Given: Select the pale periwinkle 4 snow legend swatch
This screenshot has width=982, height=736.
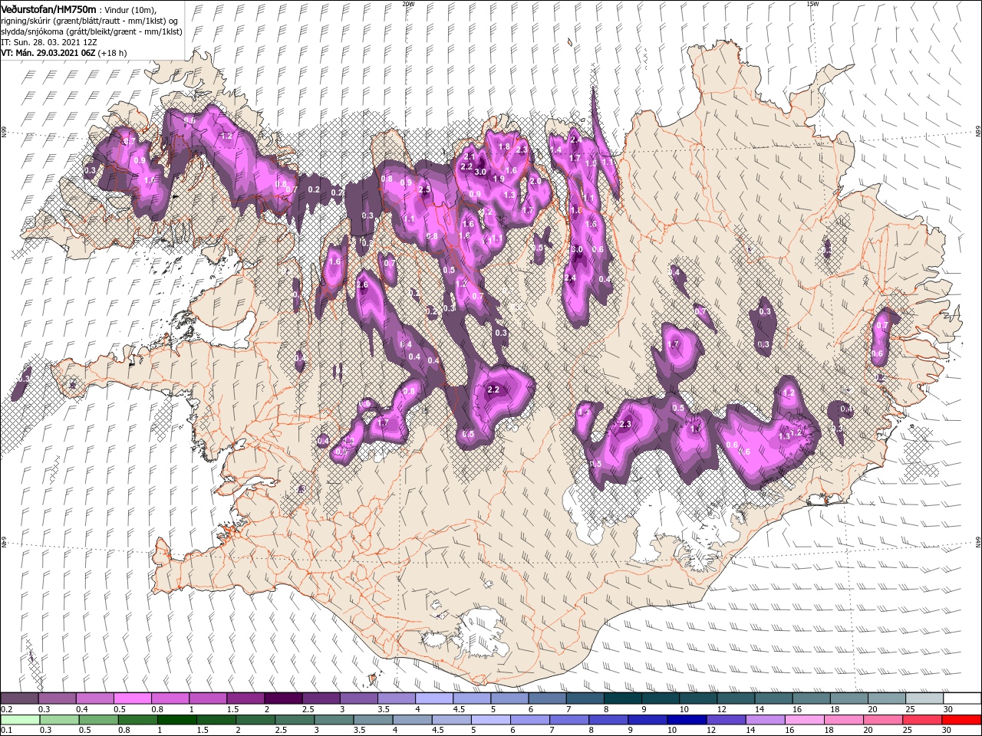Looking at the screenshot, I should tap(433, 698).
